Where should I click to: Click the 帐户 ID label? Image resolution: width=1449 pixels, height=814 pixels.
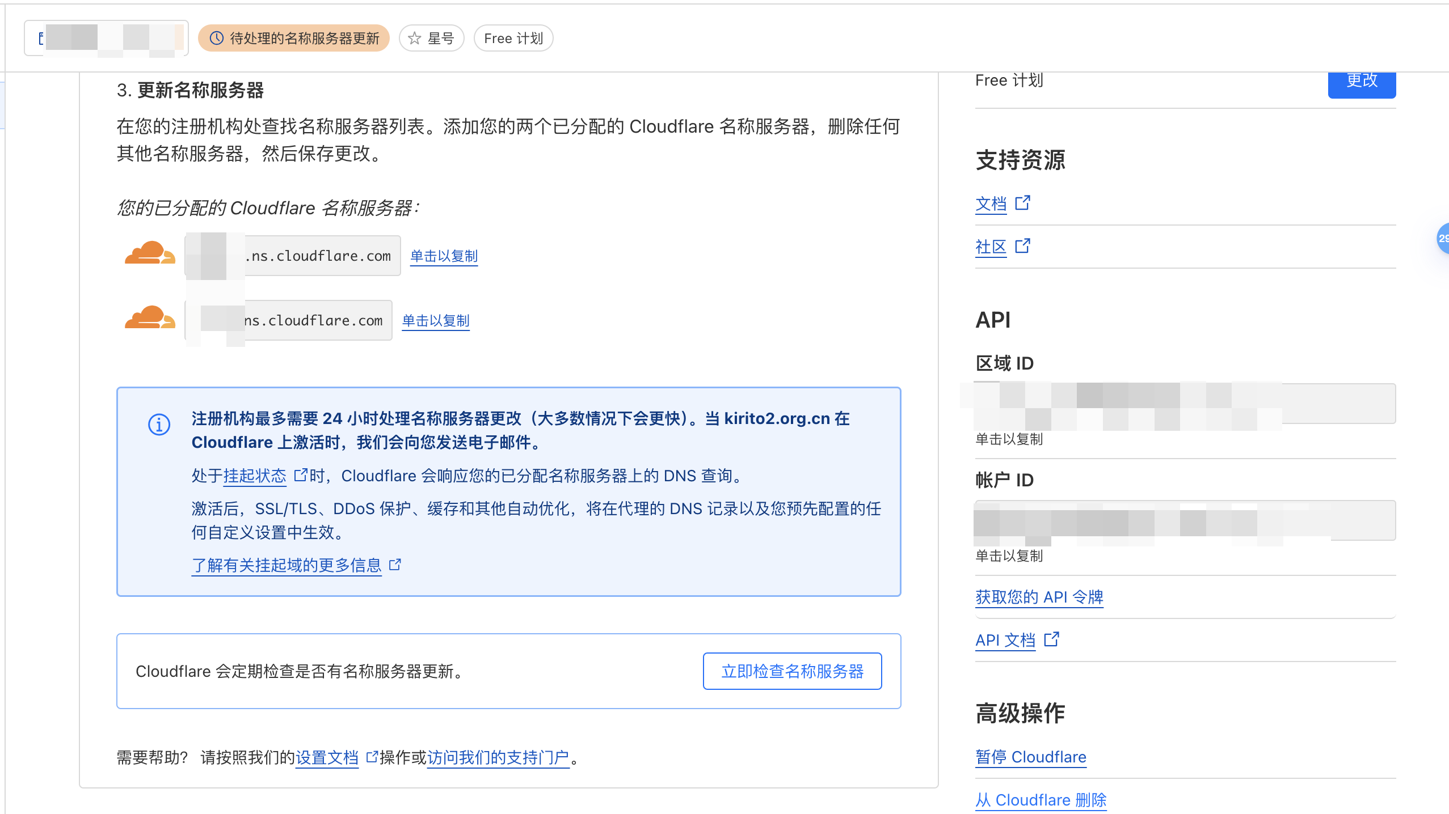pos(1004,480)
